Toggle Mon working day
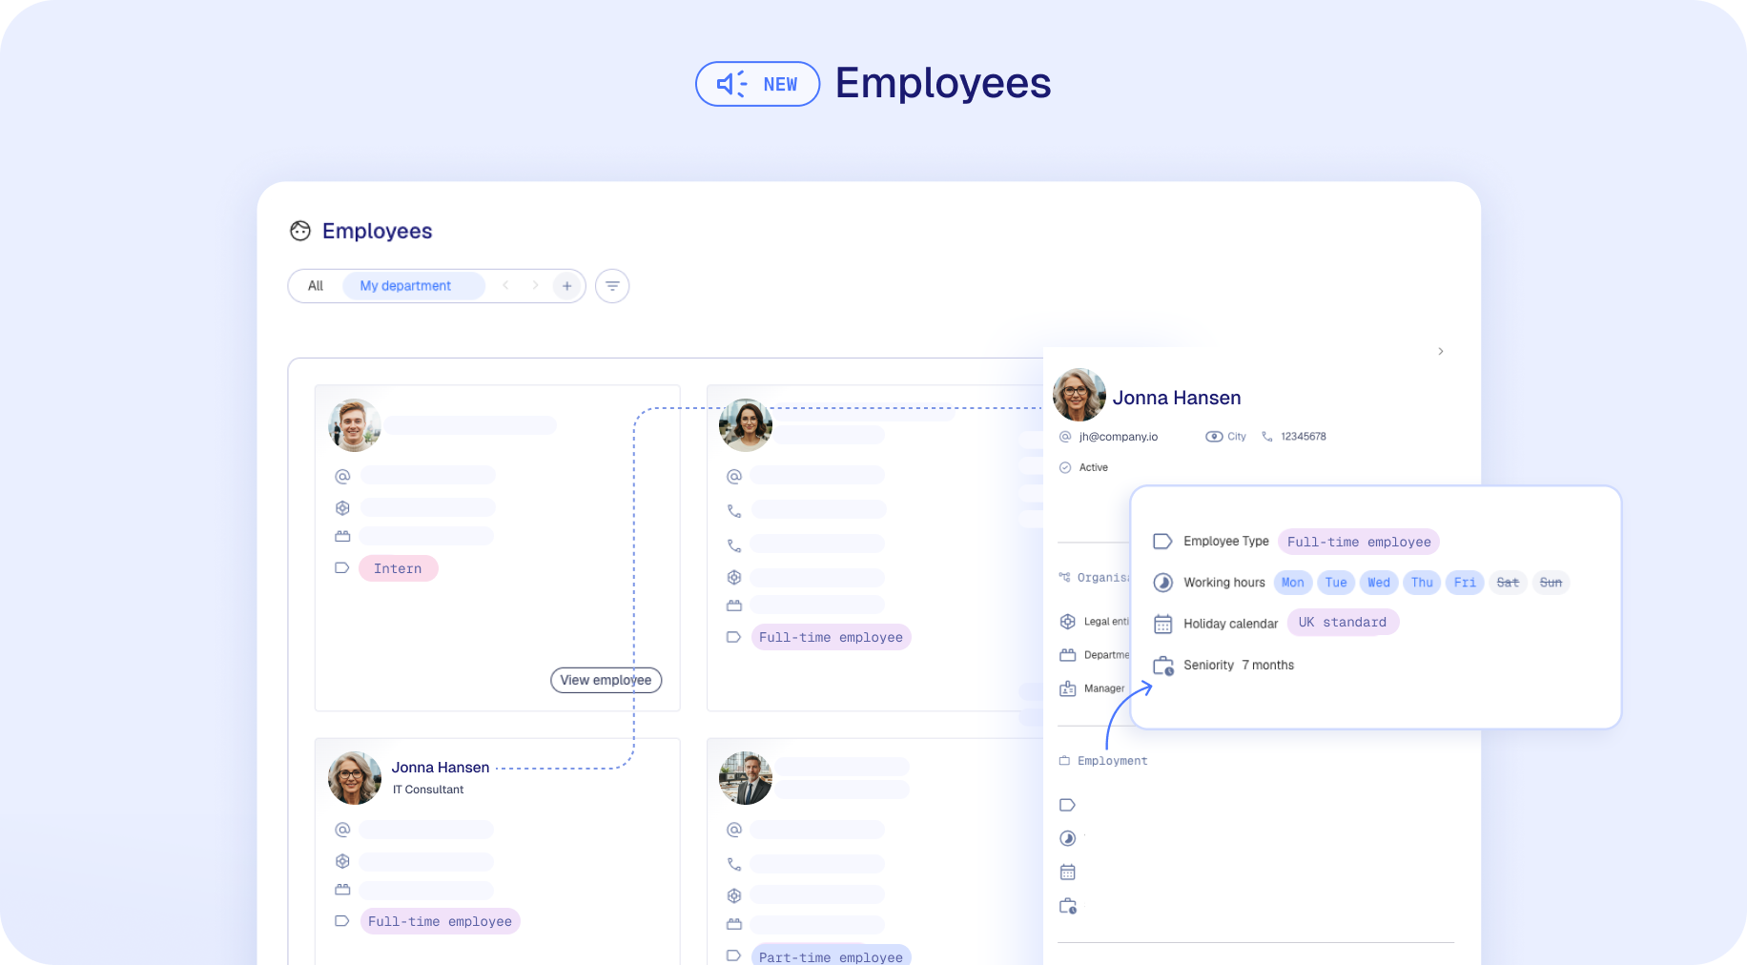The width and height of the screenshot is (1747, 965). point(1293,583)
